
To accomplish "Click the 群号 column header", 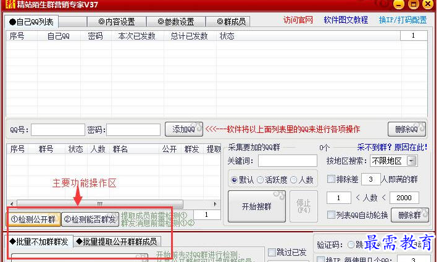I will pos(46,149).
